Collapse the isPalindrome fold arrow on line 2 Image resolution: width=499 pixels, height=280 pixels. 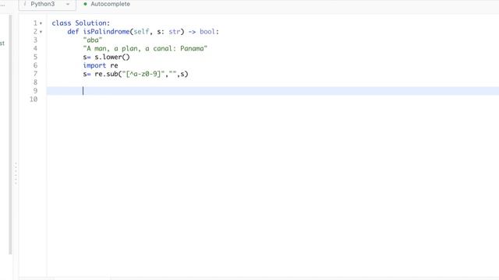coord(41,32)
